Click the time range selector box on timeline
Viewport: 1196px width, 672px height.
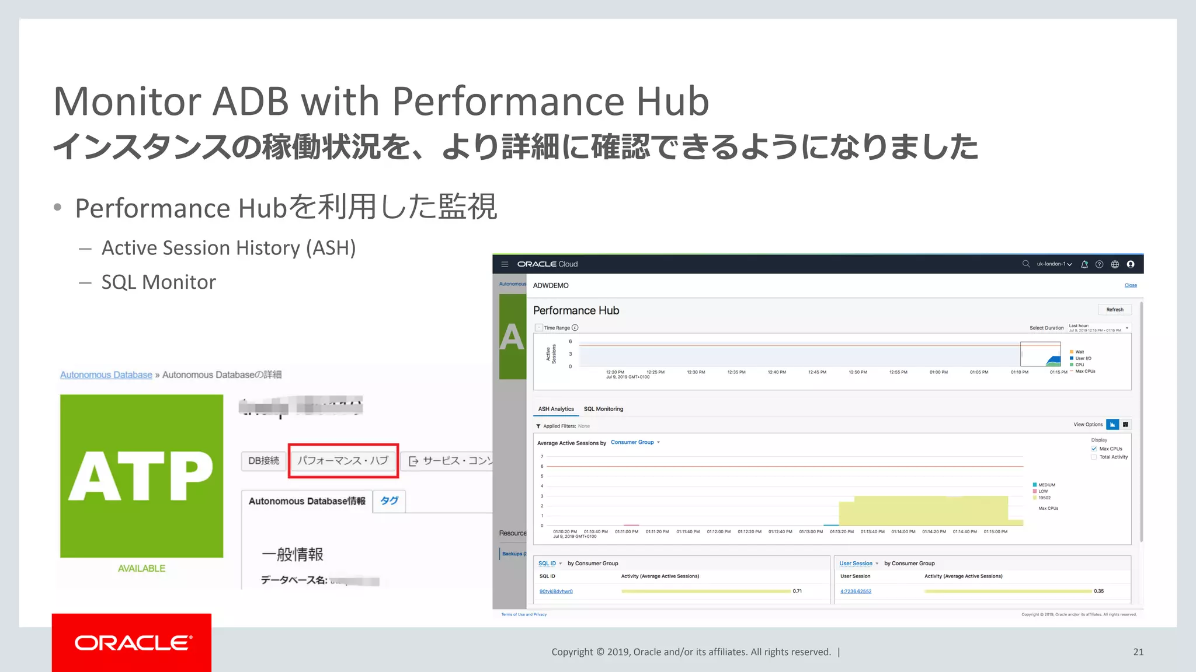(x=1041, y=354)
